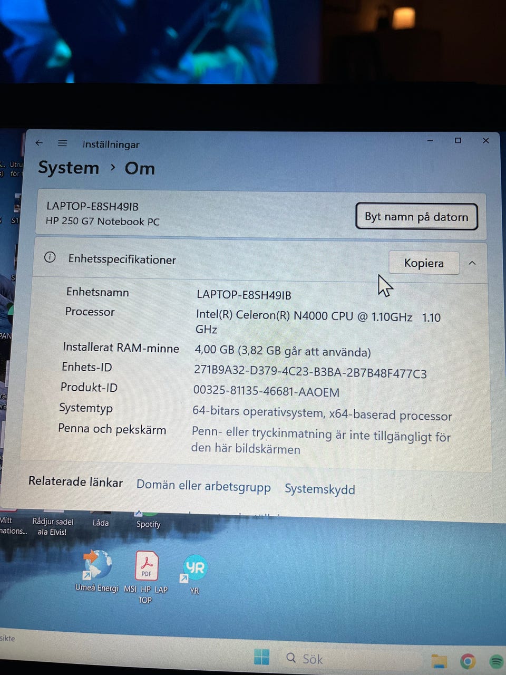Select the Spotify desktop shortcut
The height and width of the screenshot is (675, 506).
(x=148, y=520)
